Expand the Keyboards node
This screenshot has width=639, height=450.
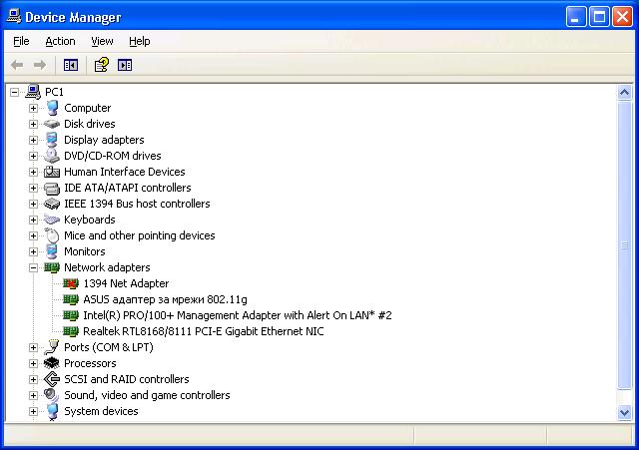pyautogui.click(x=33, y=220)
